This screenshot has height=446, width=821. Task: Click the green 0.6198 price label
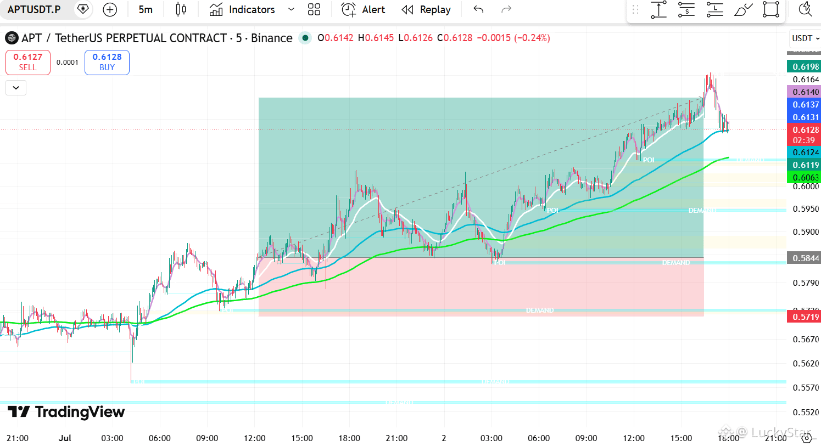pyautogui.click(x=804, y=67)
